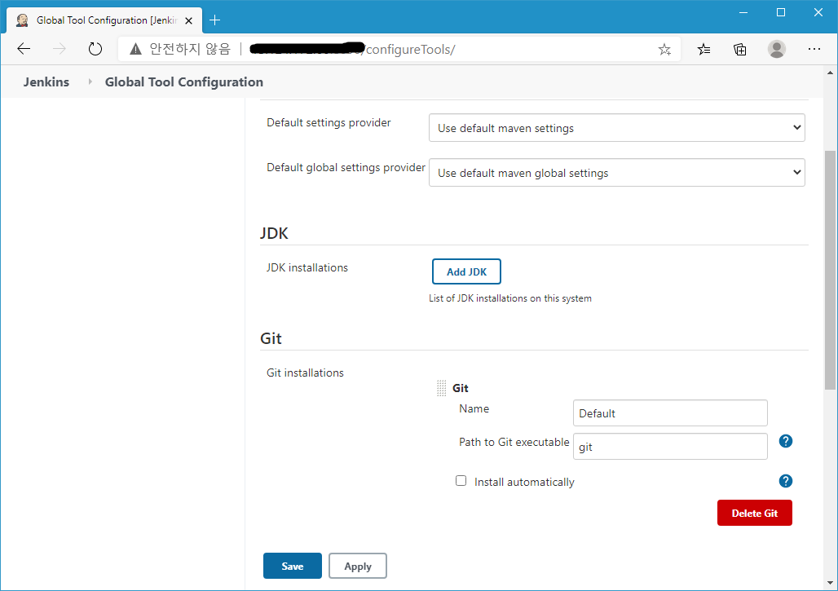838x591 pixels.
Task: Click 'List of JDK installations on this system' text
Action: (509, 298)
